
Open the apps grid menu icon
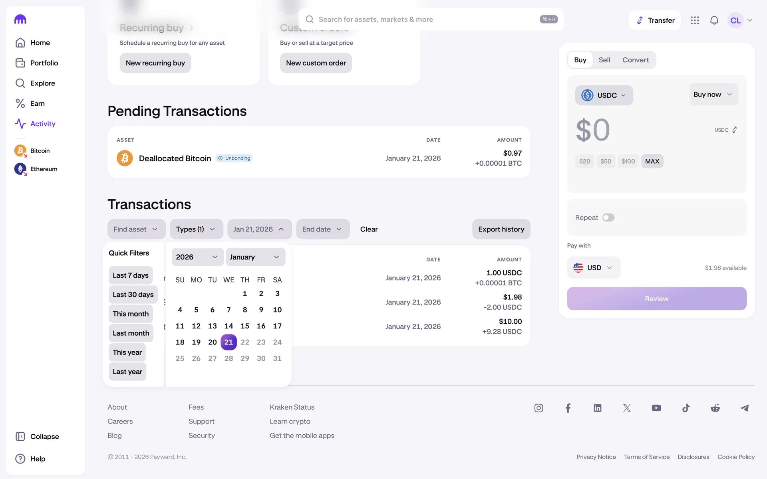tap(695, 20)
